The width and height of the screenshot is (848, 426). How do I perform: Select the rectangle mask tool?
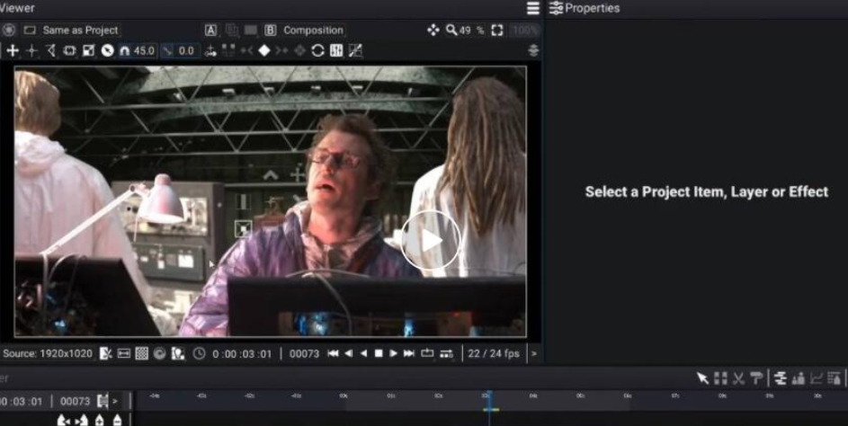point(70,51)
